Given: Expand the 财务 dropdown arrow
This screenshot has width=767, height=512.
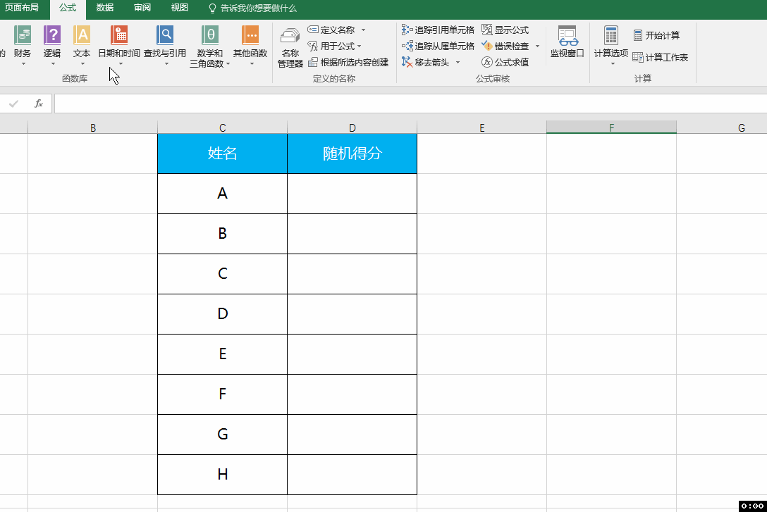Looking at the screenshot, I should [x=23, y=63].
